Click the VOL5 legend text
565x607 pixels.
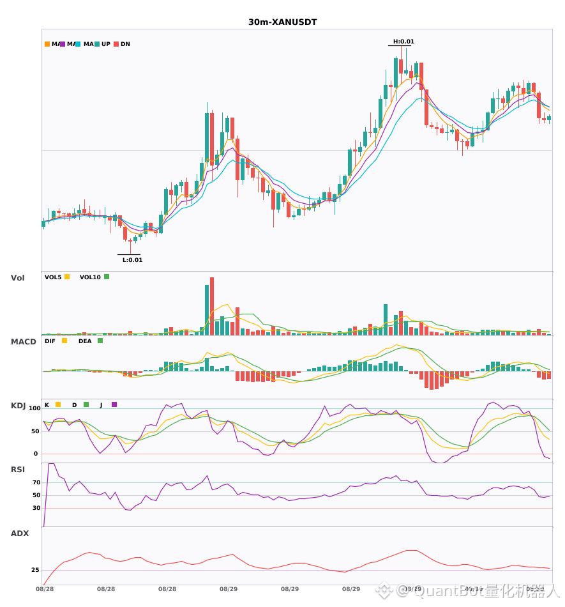(53, 277)
